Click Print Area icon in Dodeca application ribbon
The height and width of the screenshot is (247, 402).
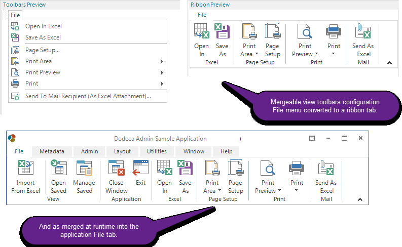[x=212, y=168]
